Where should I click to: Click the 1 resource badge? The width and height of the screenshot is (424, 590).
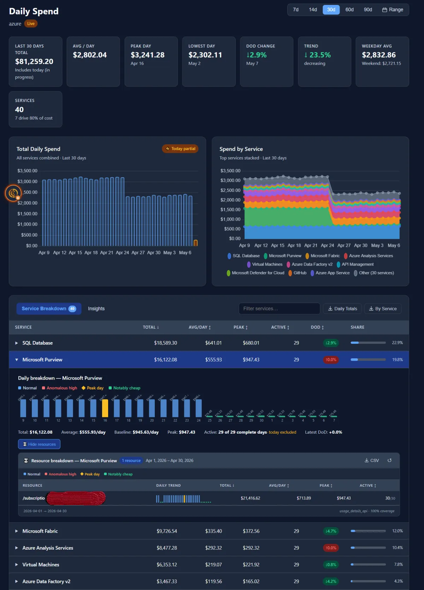131,461
